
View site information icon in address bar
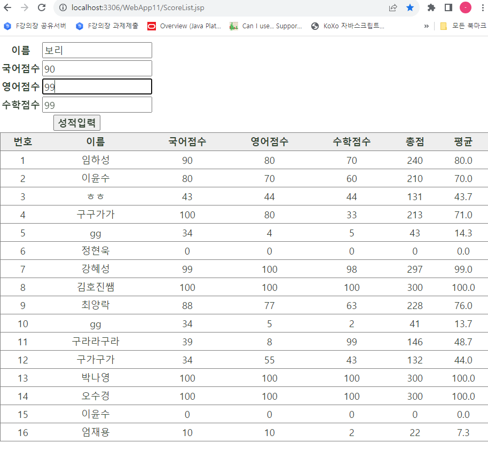[x=63, y=8]
